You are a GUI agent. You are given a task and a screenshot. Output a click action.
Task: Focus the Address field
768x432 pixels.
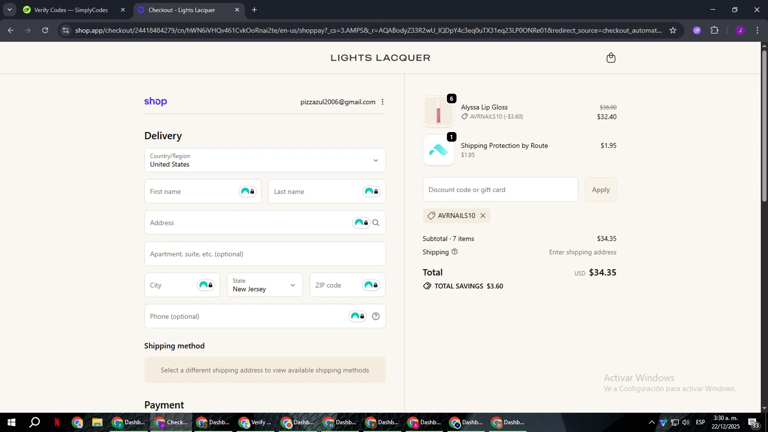pyautogui.click(x=265, y=223)
